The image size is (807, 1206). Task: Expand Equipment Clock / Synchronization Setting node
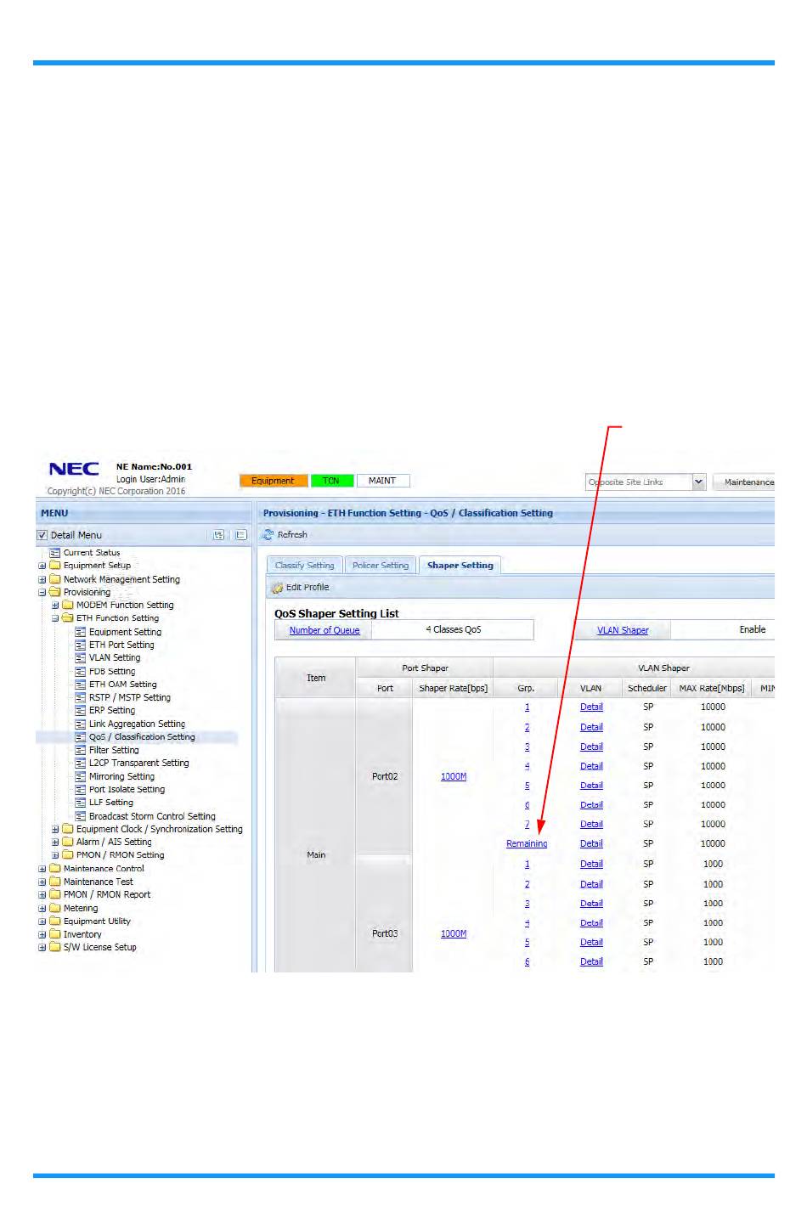tap(55, 830)
